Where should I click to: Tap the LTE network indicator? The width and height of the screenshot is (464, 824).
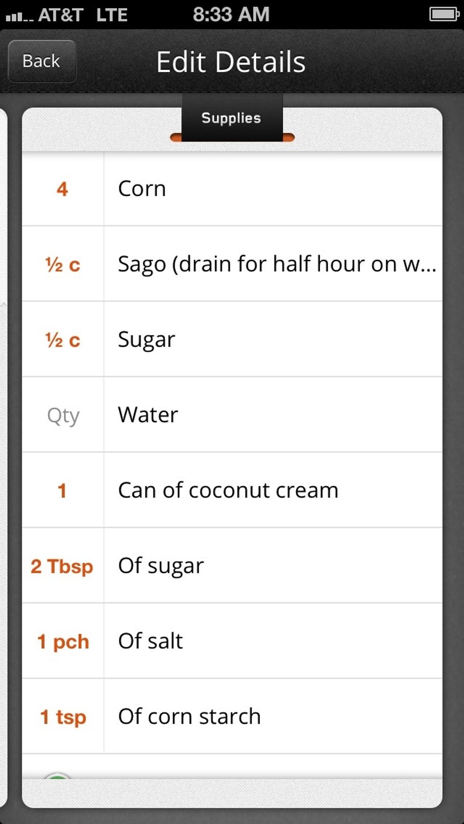tap(111, 14)
